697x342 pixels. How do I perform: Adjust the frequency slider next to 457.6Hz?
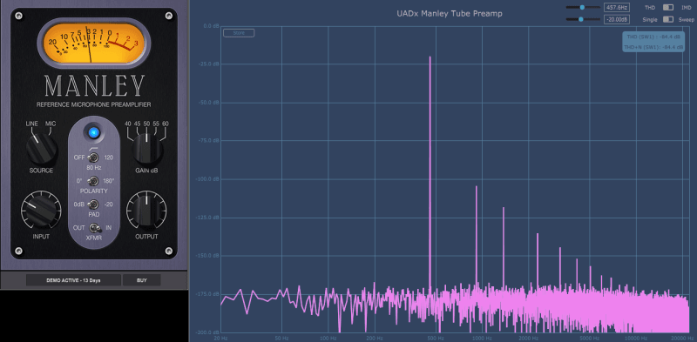point(583,8)
